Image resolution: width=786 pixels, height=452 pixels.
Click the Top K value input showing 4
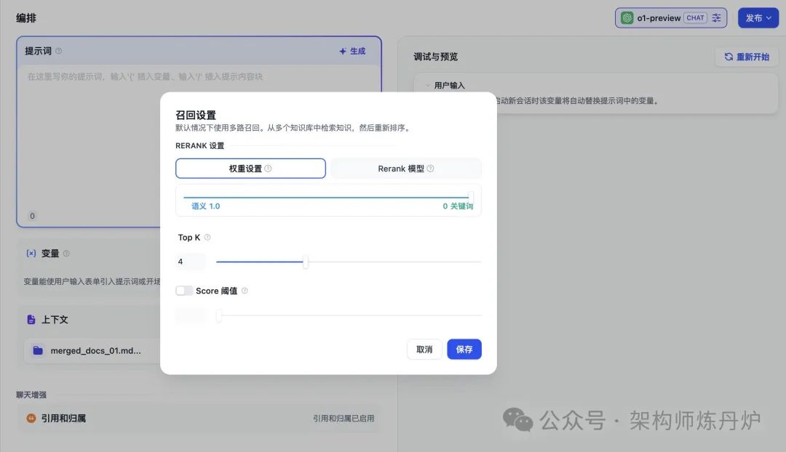(189, 261)
